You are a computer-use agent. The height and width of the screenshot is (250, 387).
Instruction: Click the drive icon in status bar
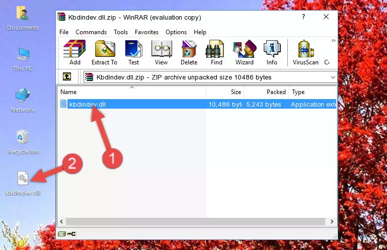tap(62, 234)
